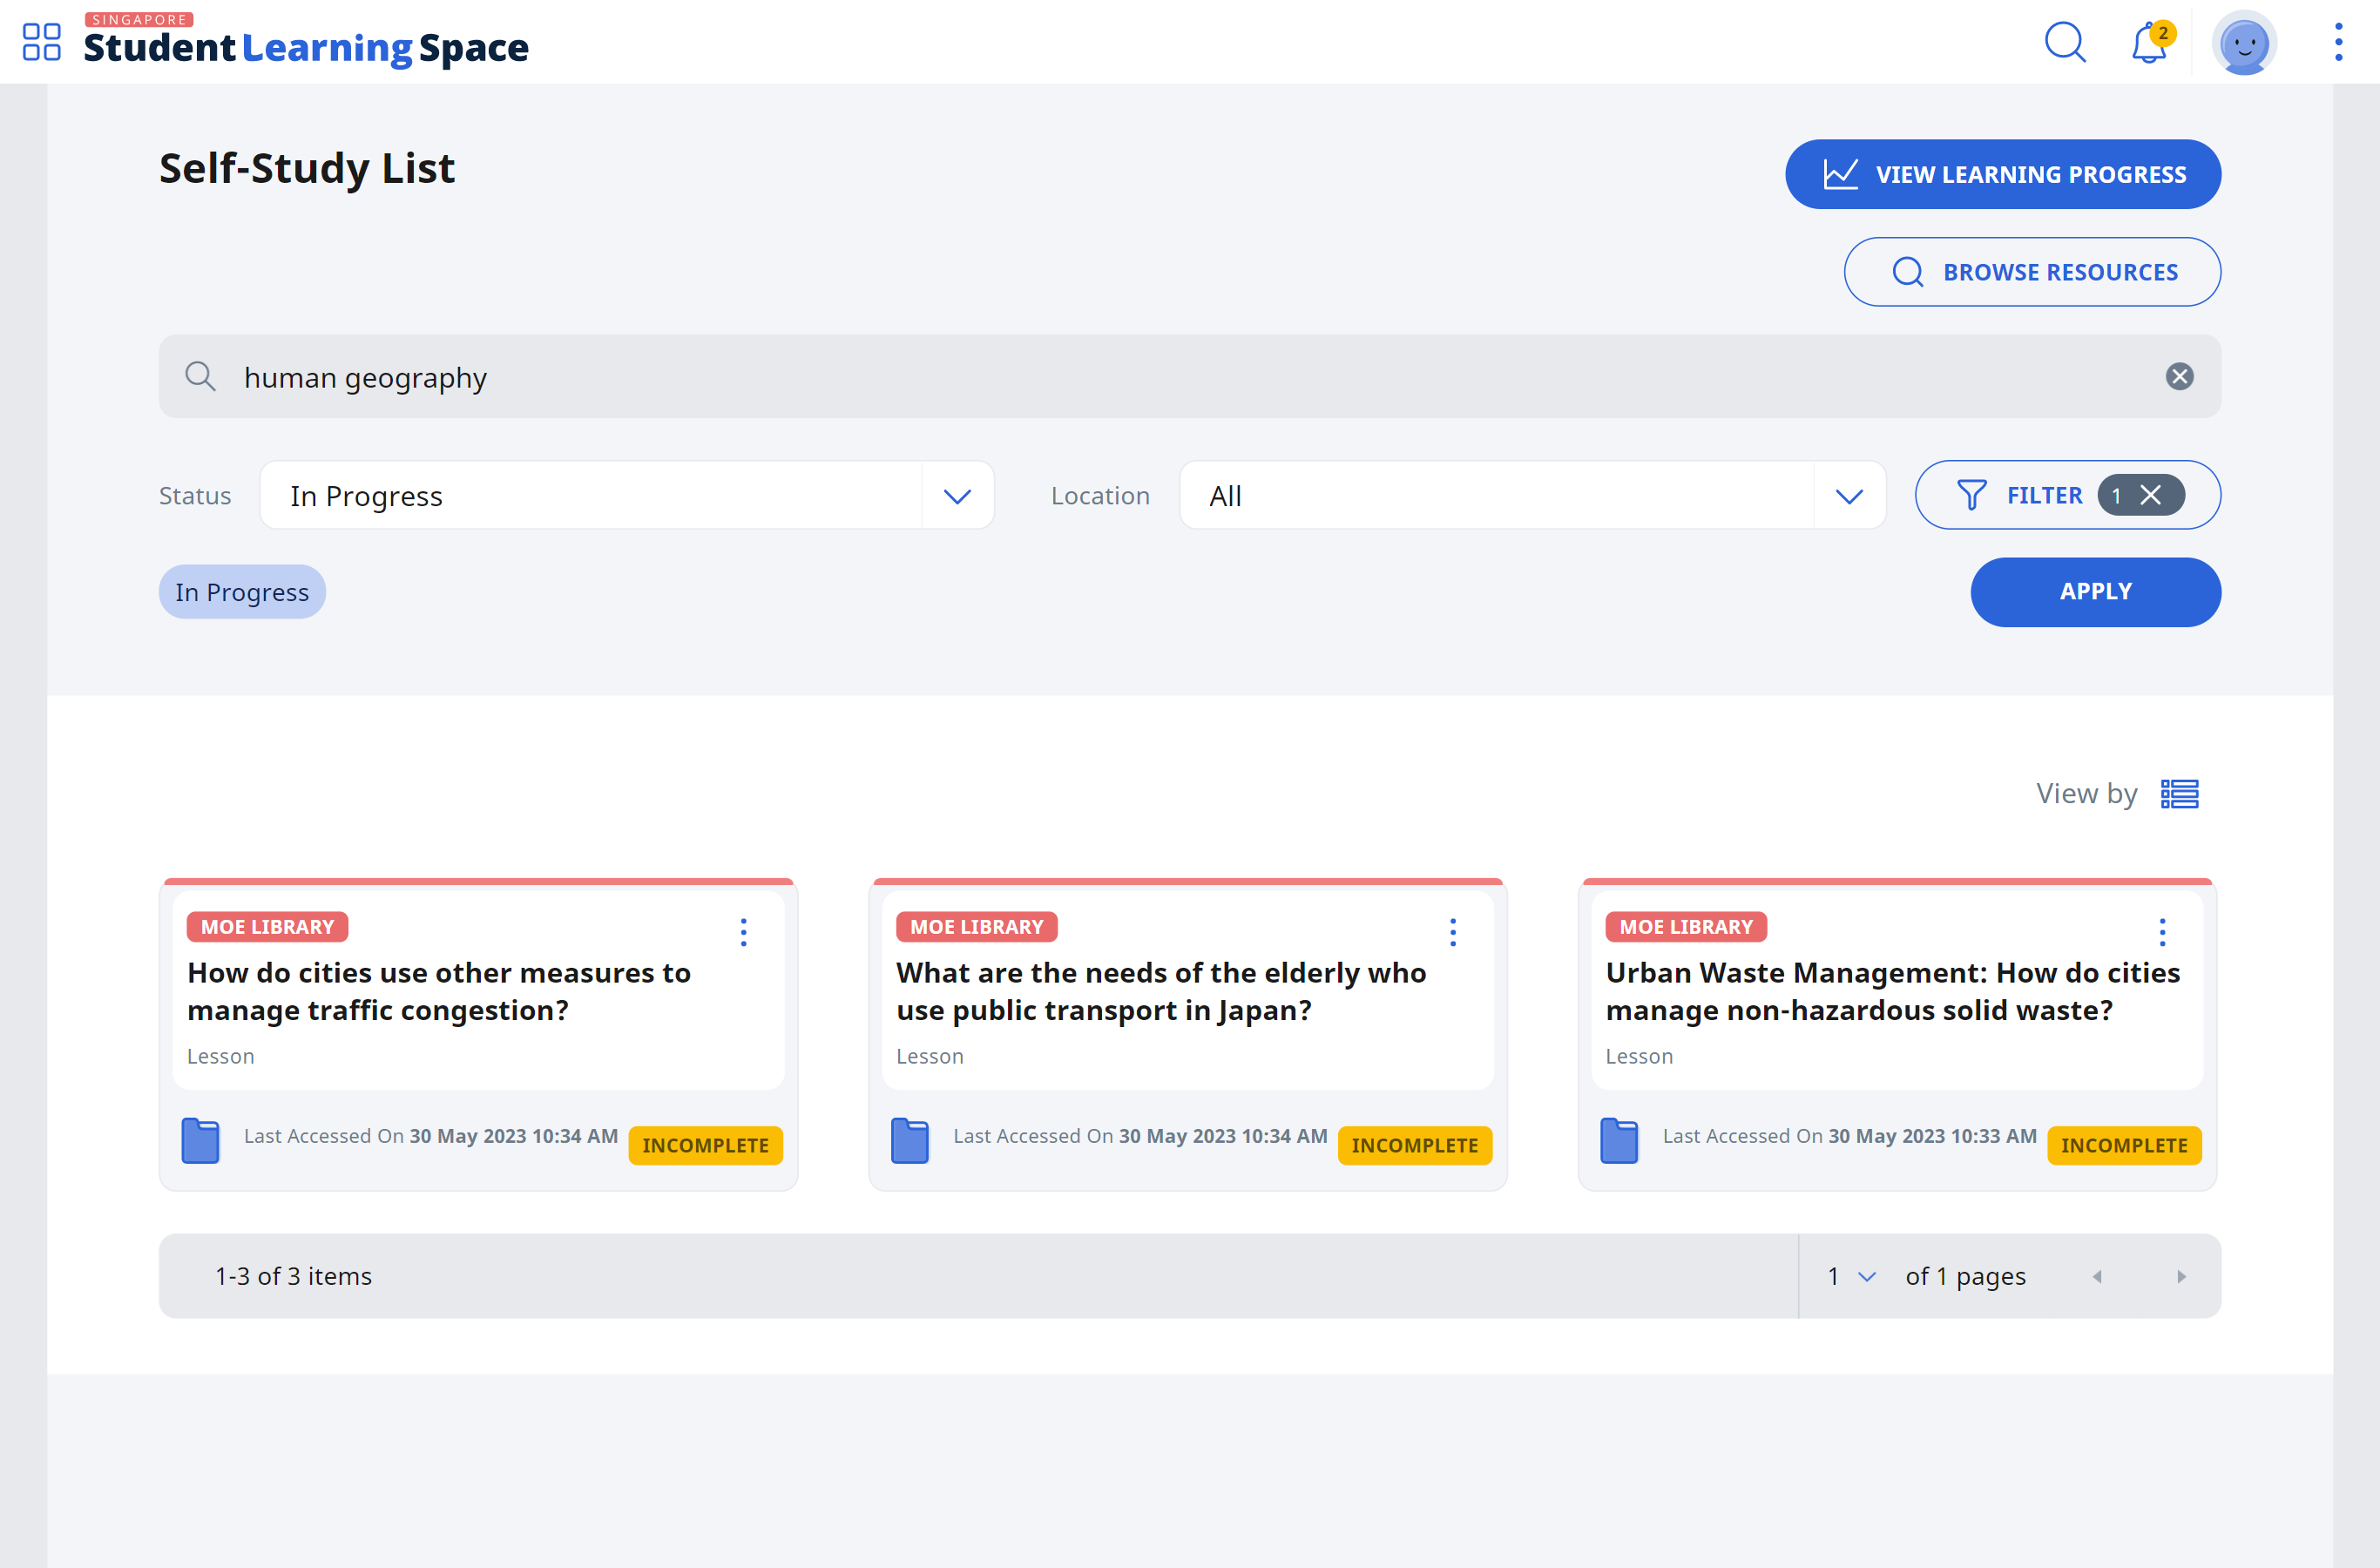Open the user avatar profile
This screenshot has height=1568, width=2380.
point(2244,43)
